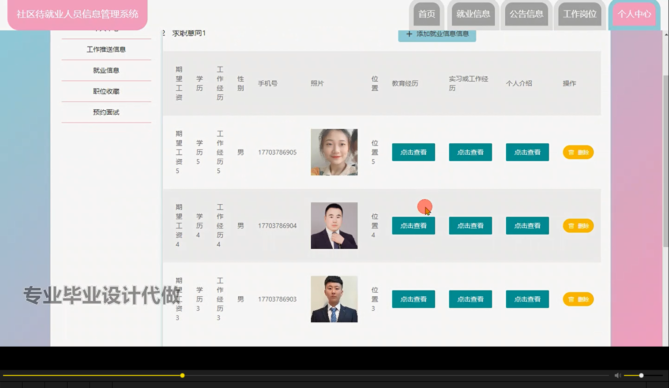The image size is (669, 388).
Task: View 个人介绍 for phone 17703786903
Action: 527,299
